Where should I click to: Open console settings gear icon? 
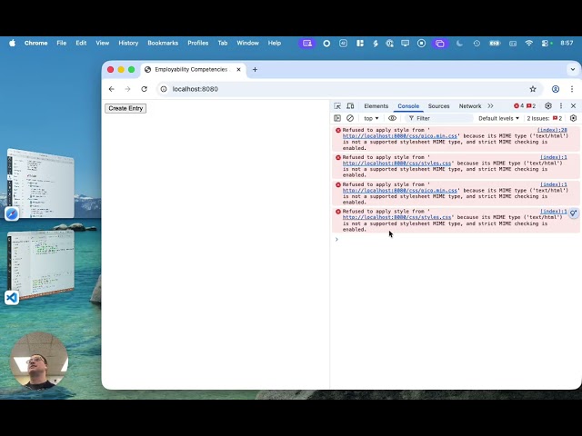(x=573, y=118)
